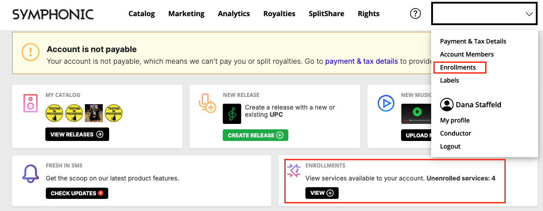Screen dimensions: 543x211
Task: Open the Royalties menu
Action: point(279,13)
